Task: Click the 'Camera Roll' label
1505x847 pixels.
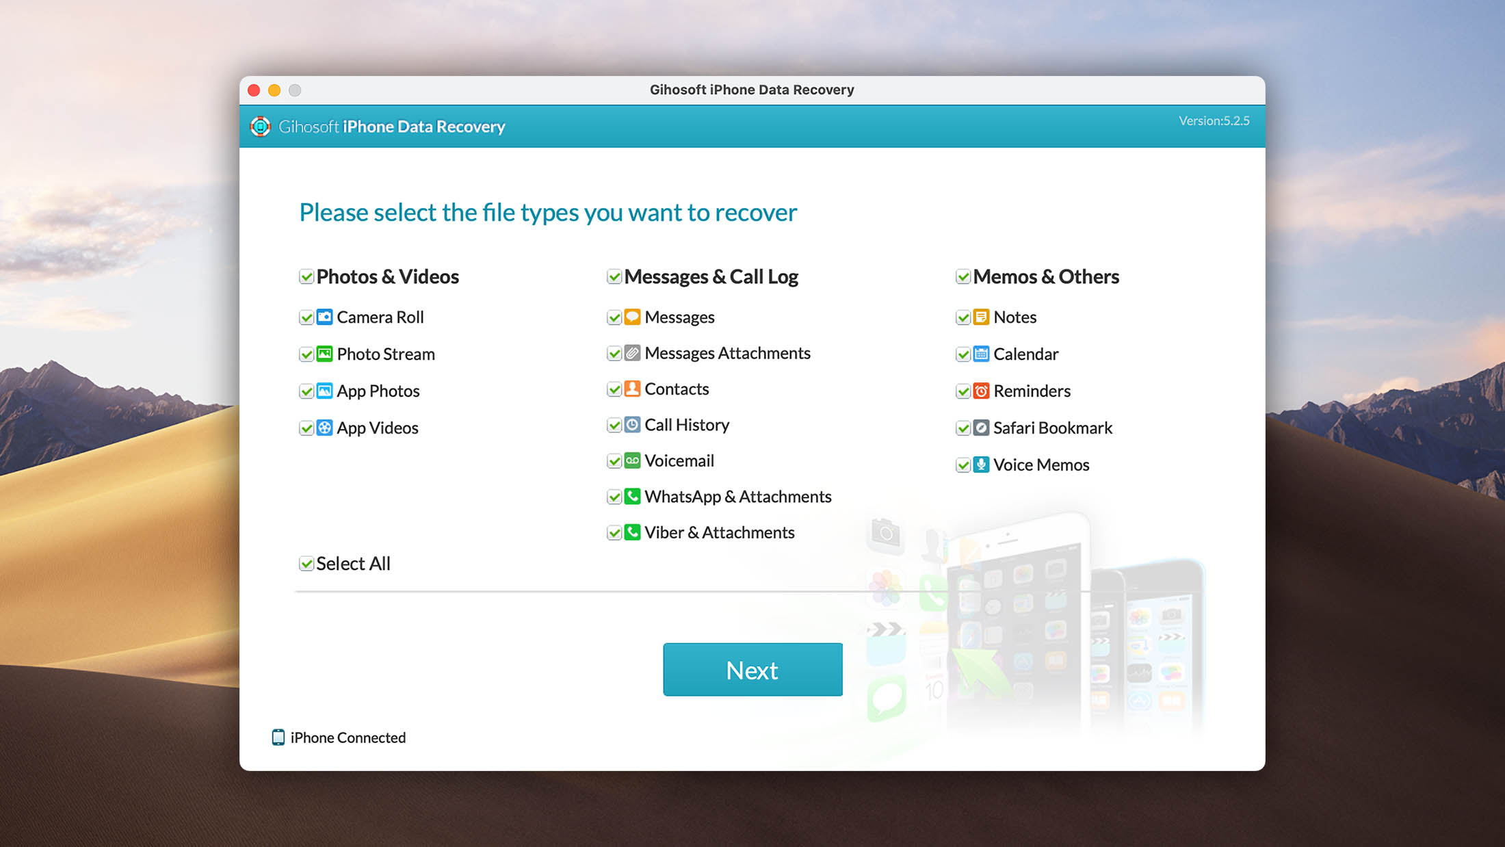Action: [380, 317]
